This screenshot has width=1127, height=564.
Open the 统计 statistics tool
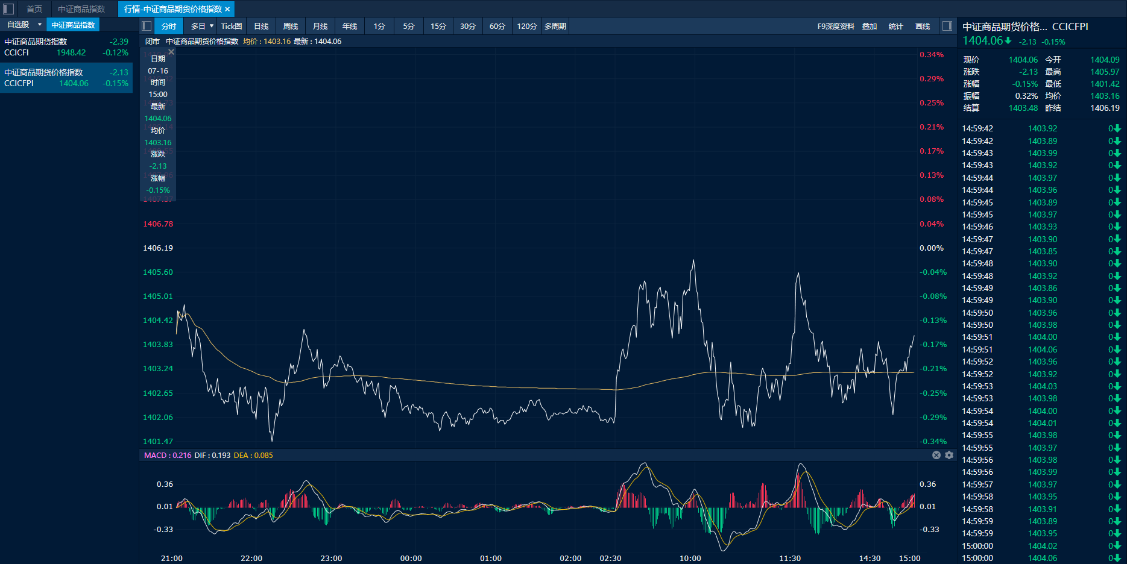[x=896, y=26]
